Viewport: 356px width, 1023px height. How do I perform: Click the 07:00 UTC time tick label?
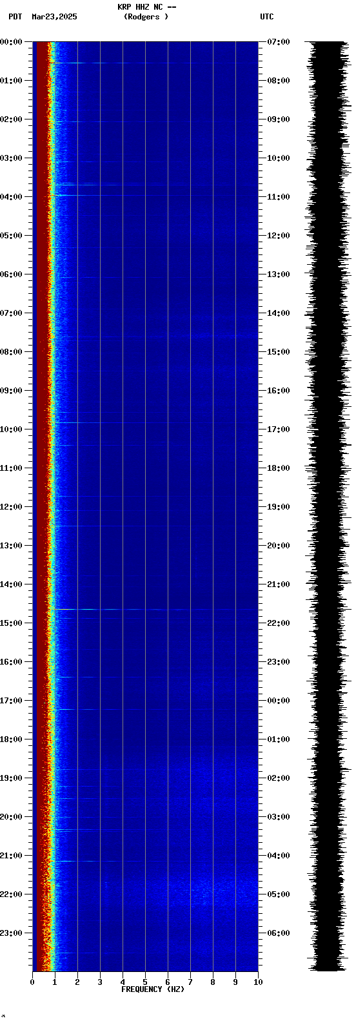click(279, 42)
